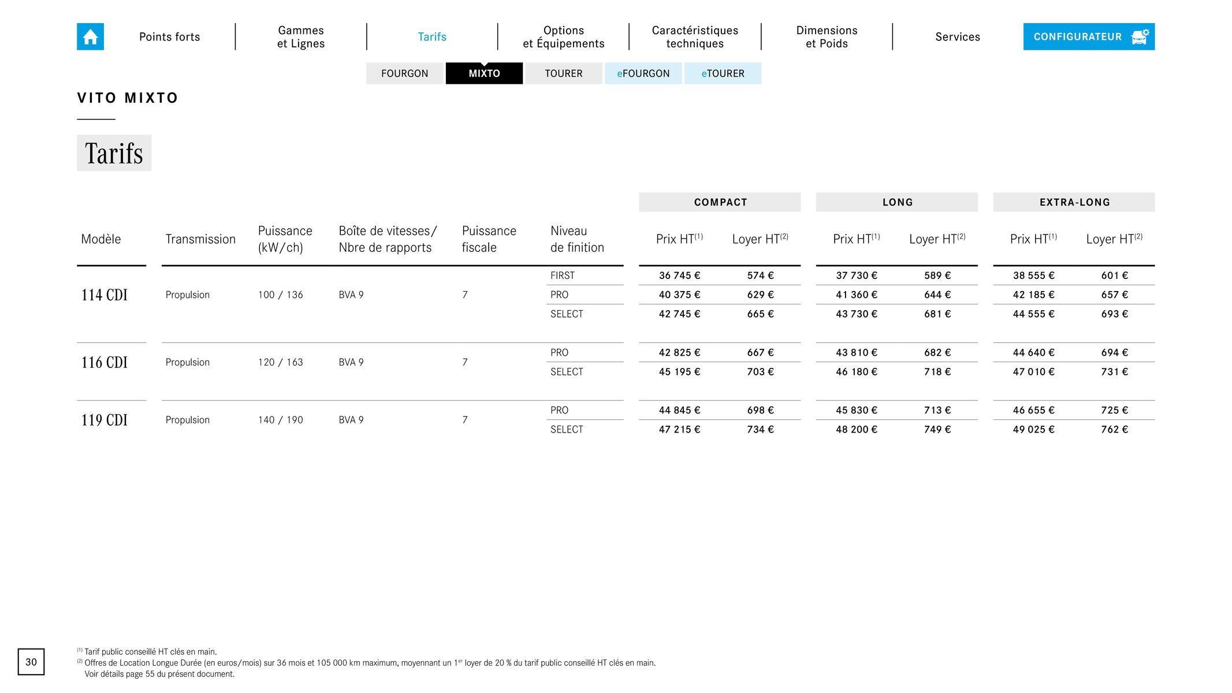Screen dimensions: 1232x693
Task: Click the LONG column header
Action: point(897,202)
